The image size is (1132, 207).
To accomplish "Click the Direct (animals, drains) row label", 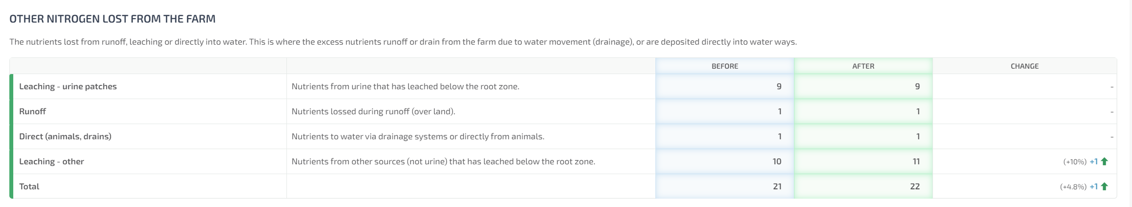I will [65, 136].
